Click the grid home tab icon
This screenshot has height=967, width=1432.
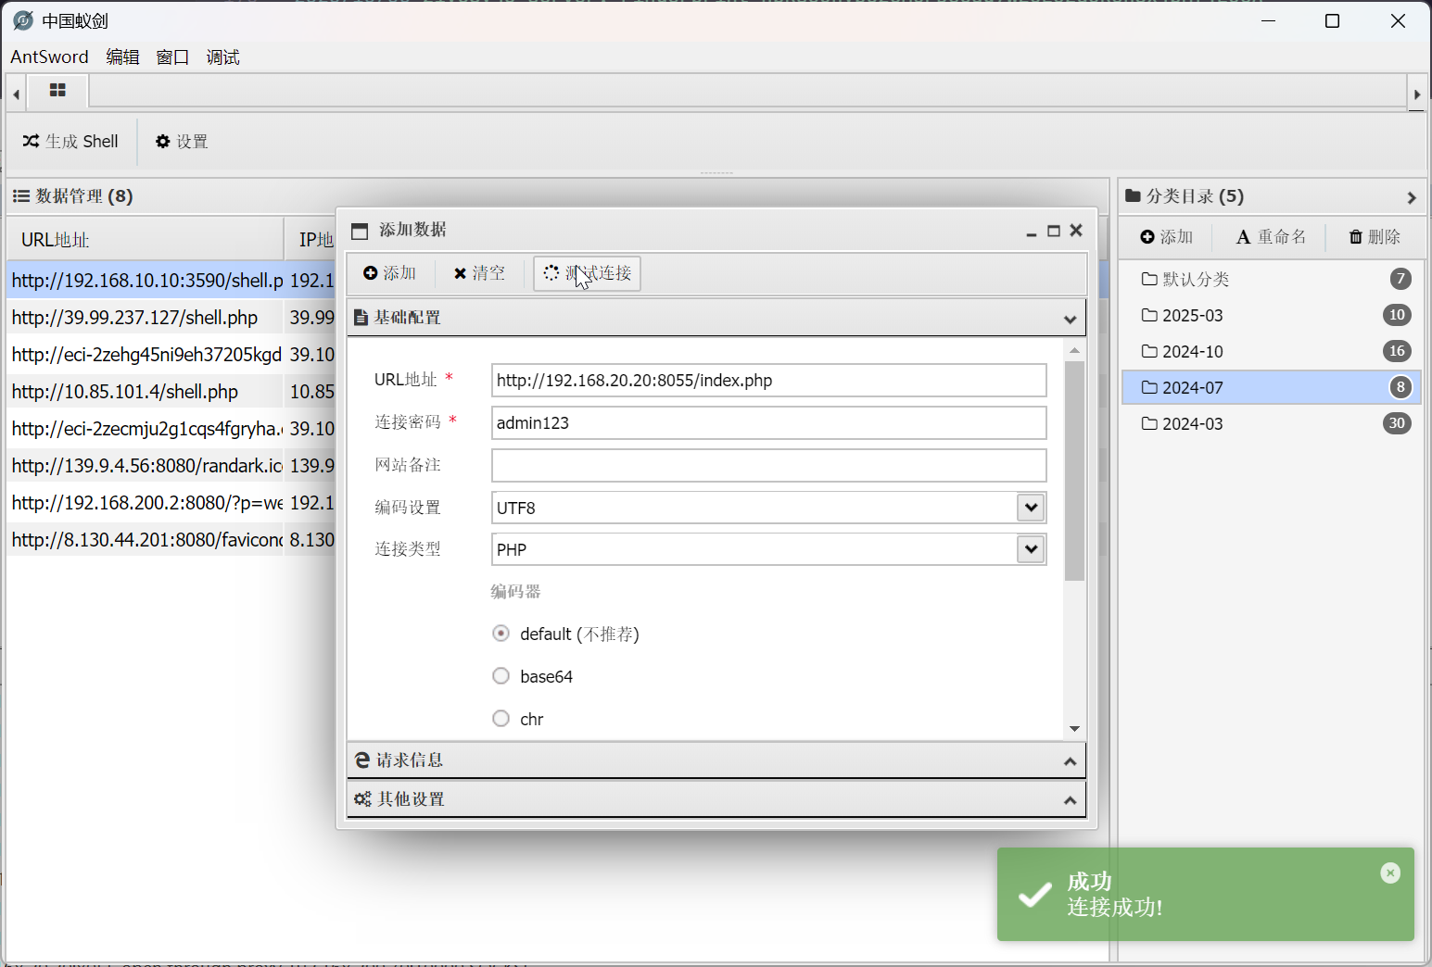[57, 91]
